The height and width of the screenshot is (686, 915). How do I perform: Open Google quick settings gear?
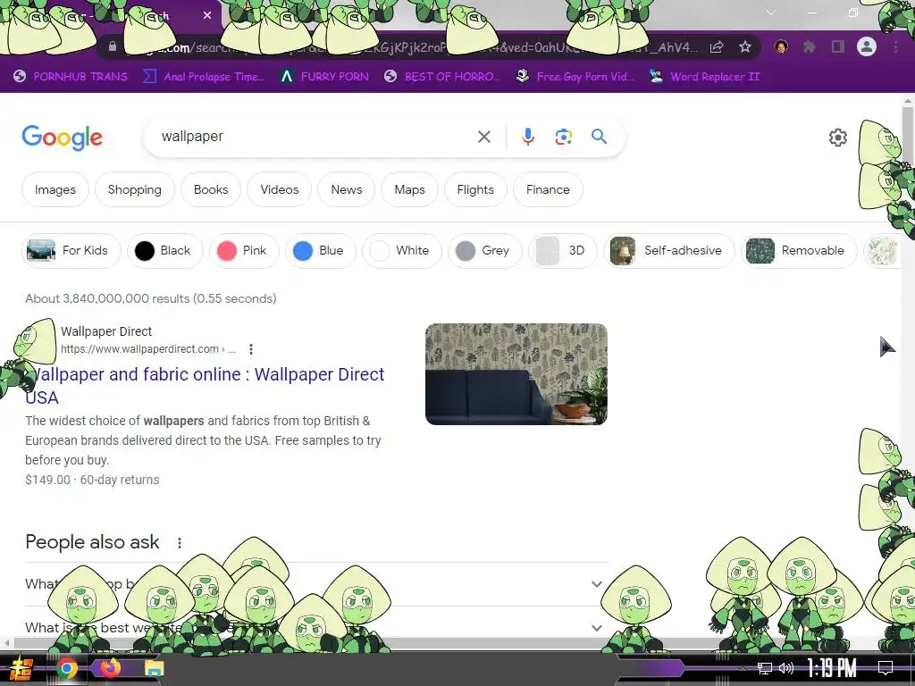pyautogui.click(x=838, y=137)
